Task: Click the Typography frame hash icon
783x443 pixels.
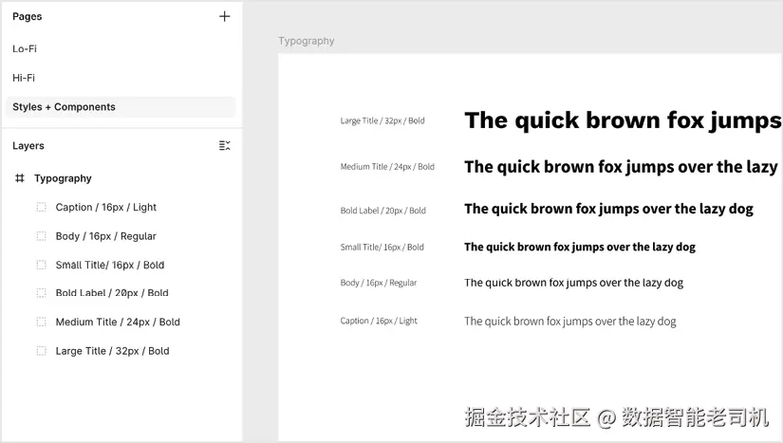Action: (20, 178)
